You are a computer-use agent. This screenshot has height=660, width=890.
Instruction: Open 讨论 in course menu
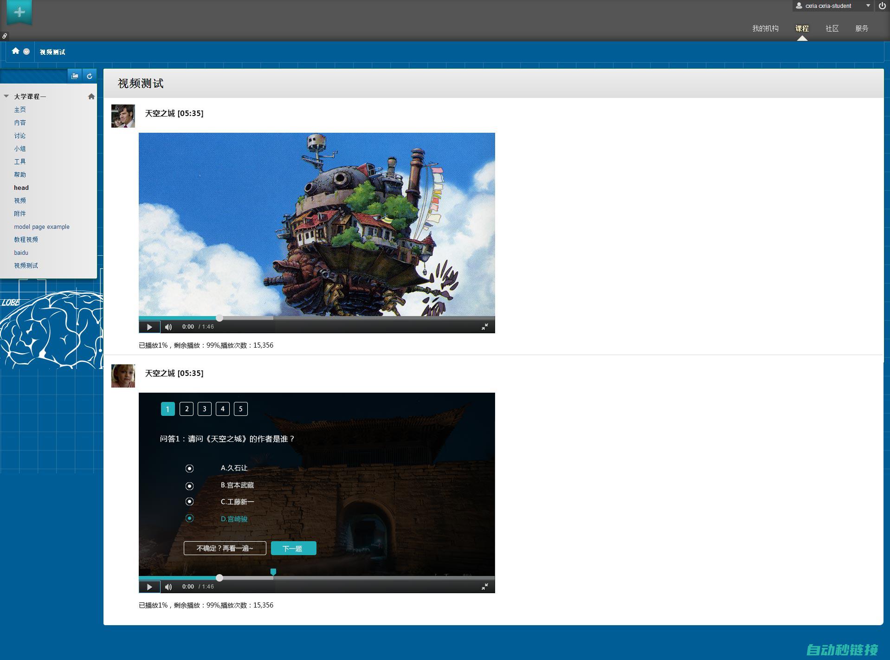tap(20, 136)
